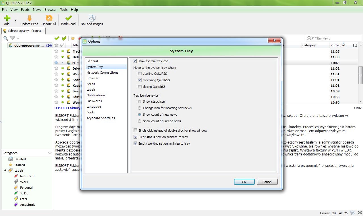Collapse the Labels tree node arrow
Image resolution: width=363 pixels, height=216 pixels.
point(5,171)
